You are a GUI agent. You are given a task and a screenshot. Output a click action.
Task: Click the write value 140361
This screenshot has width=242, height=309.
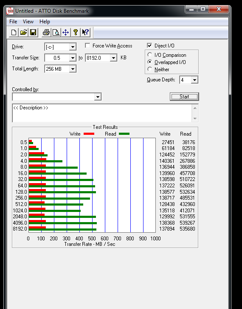[167, 161]
